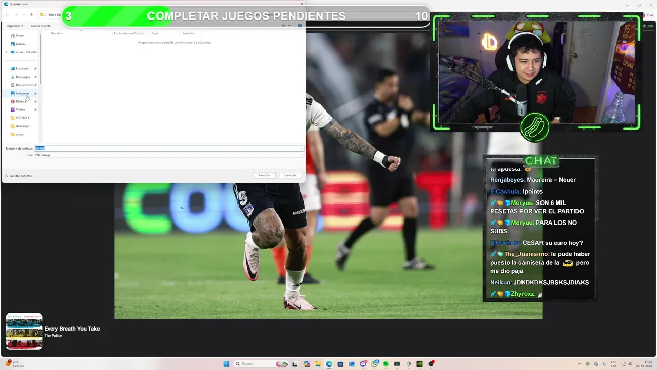Click the Cancelar button
Screen dimensions: 657x370
click(291, 175)
